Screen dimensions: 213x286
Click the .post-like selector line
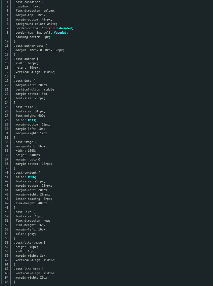[x=24, y=212]
